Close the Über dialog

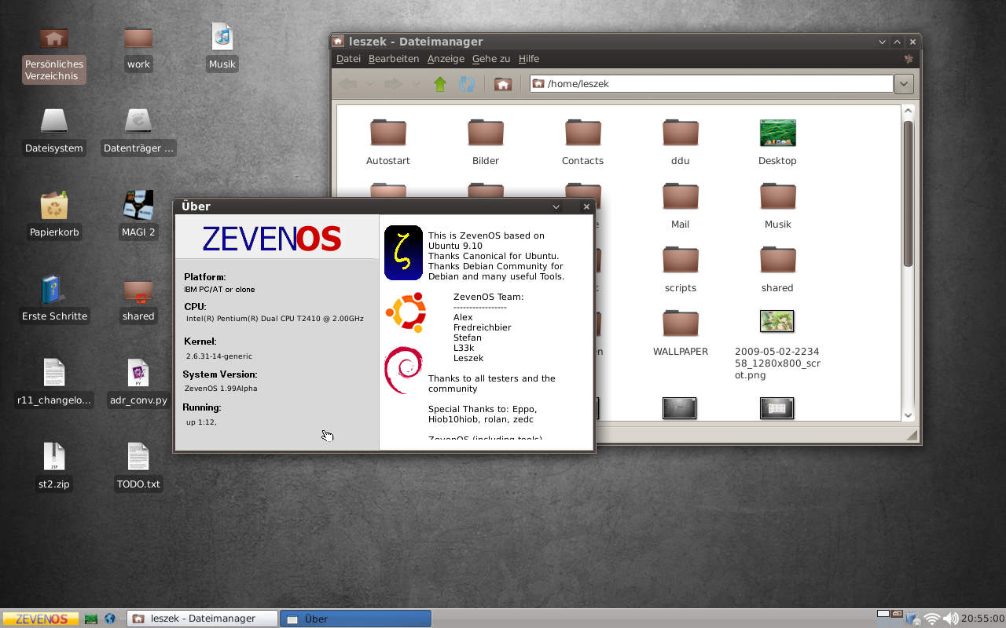(586, 206)
